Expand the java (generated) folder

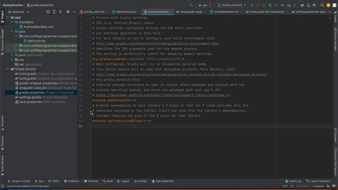coord(12,55)
